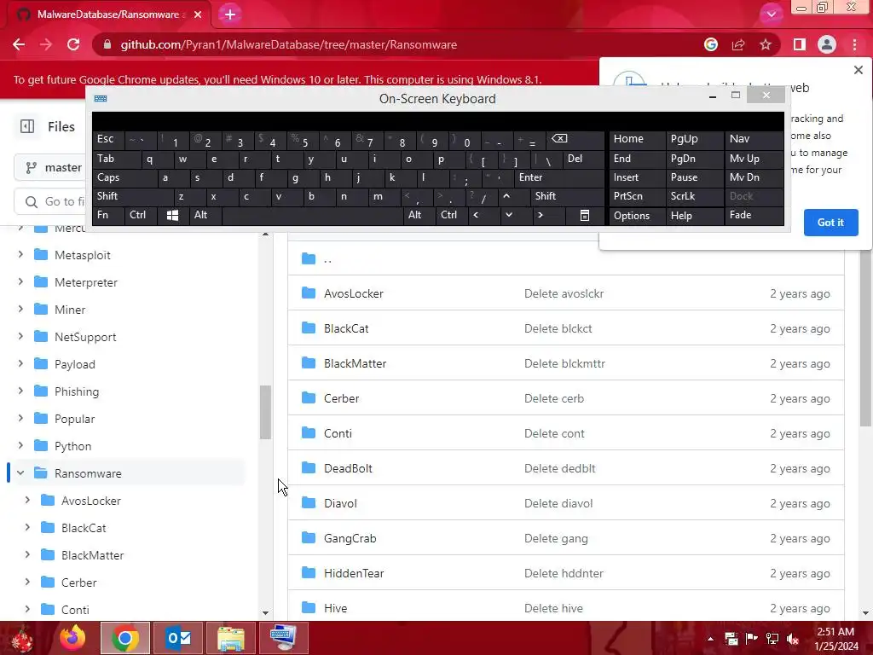
Task: Dismiss the side popup with X
Action: point(858,70)
